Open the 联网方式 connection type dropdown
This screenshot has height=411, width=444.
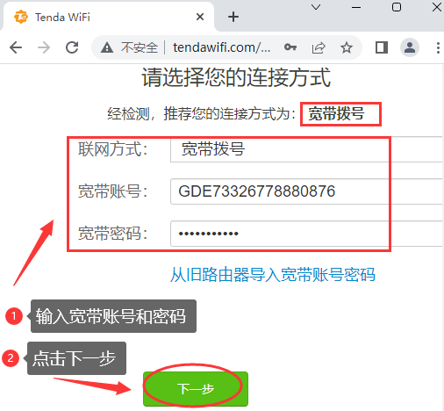coord(307,149)
